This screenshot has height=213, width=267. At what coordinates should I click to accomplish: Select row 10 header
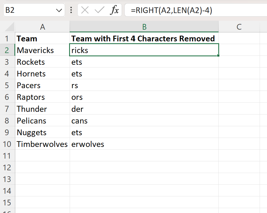pos(8,144)
